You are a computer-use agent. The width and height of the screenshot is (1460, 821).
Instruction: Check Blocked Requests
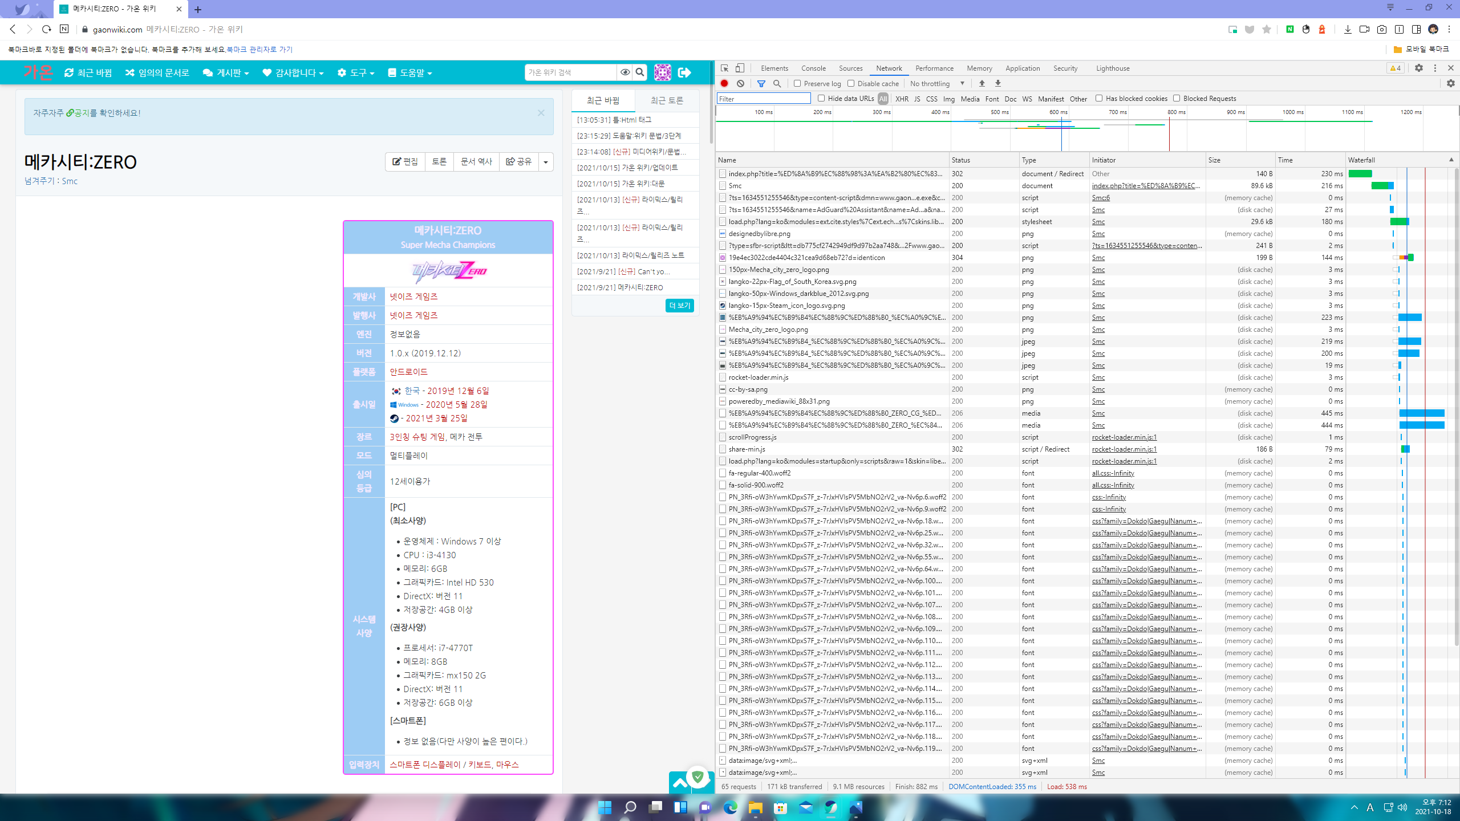point(1177,98)
